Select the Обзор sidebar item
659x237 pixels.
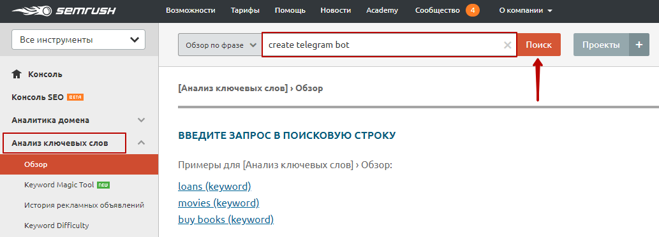pos(79,164)
